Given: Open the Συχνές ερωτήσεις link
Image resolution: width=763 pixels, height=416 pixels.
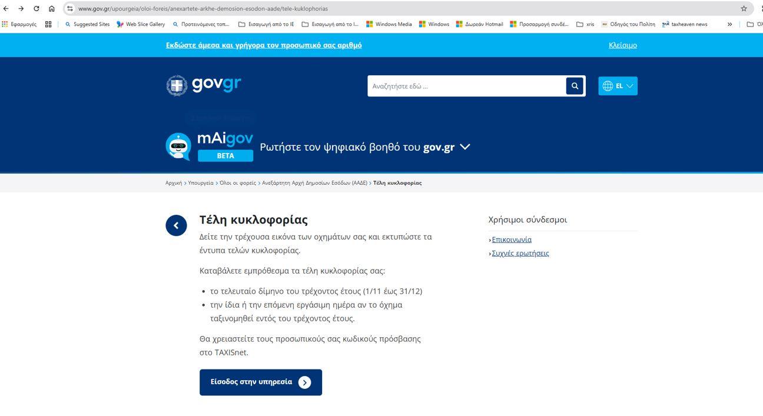Looking at the screenshot, I should (x=520, y=253).
